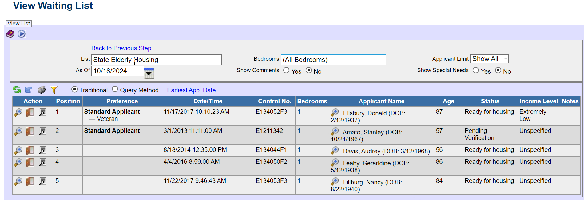Click magnifier icon beside Ellsbury, Donald's name

pos(335,112)
